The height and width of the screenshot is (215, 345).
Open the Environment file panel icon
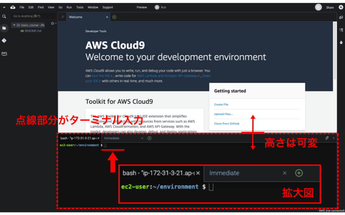click(x=4, y=28)
